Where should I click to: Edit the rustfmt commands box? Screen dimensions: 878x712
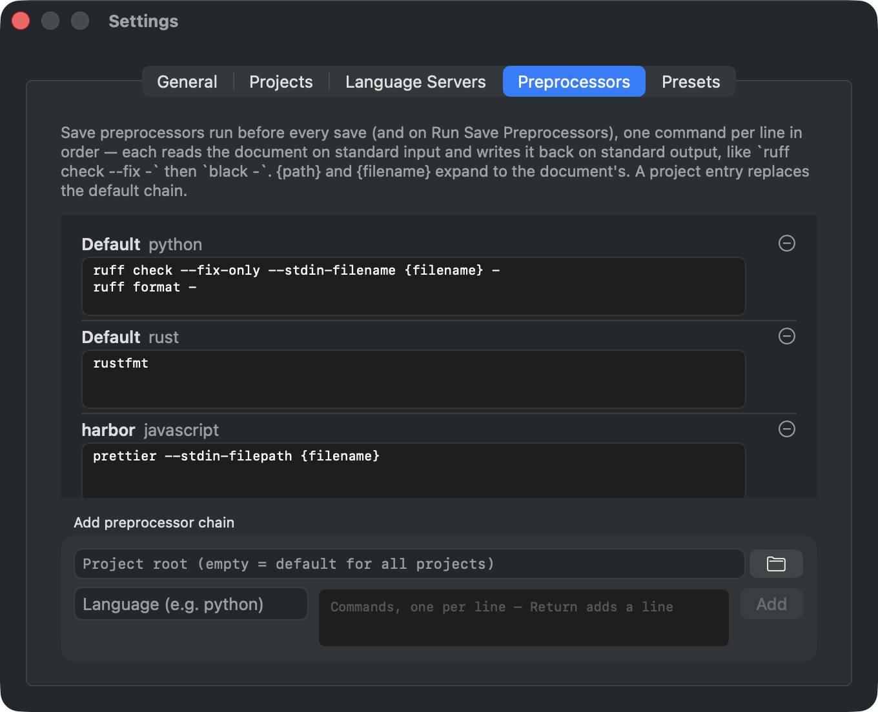(414, 379)
